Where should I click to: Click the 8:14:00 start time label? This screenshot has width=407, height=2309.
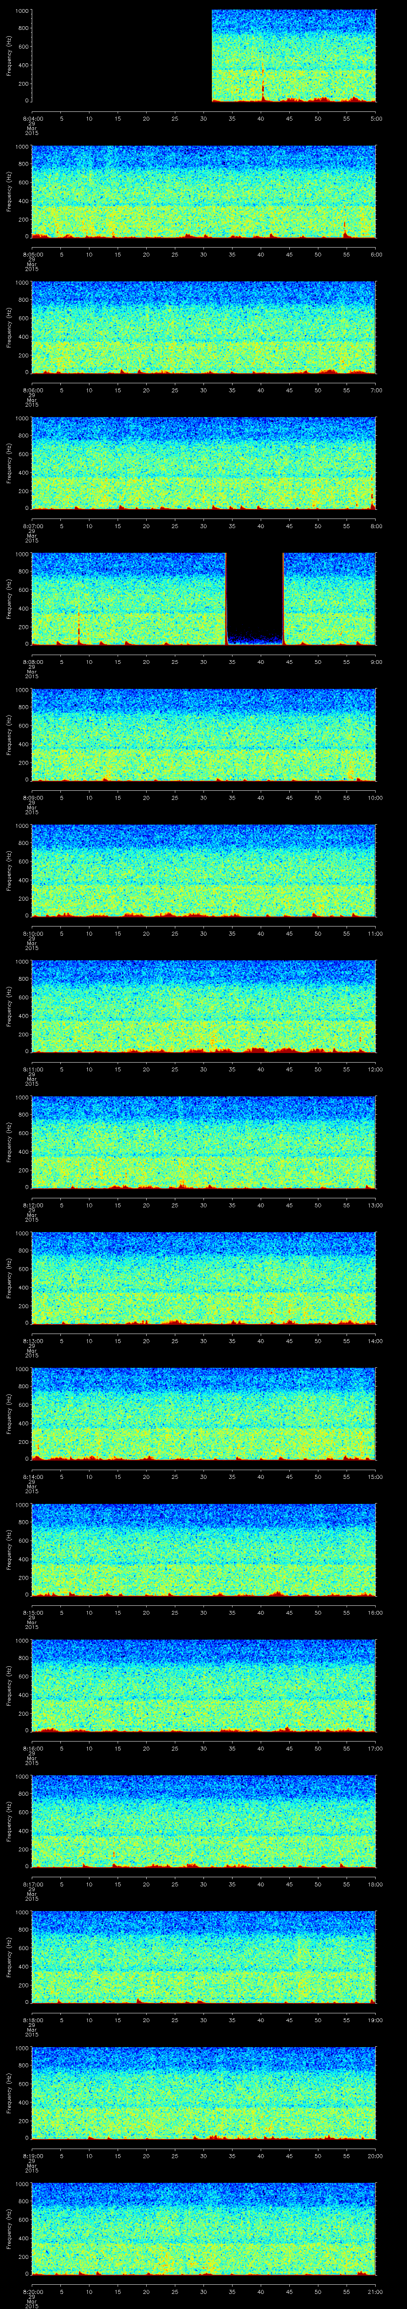point(31,1476)
